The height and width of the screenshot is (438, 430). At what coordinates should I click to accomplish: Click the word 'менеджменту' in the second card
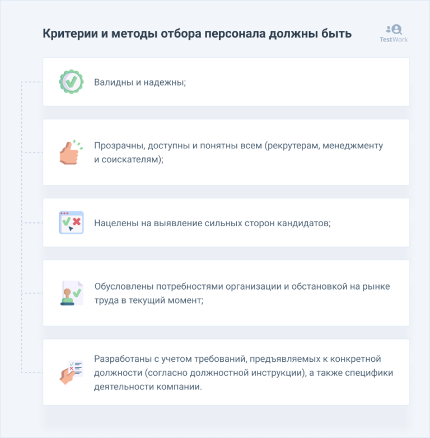357,146
